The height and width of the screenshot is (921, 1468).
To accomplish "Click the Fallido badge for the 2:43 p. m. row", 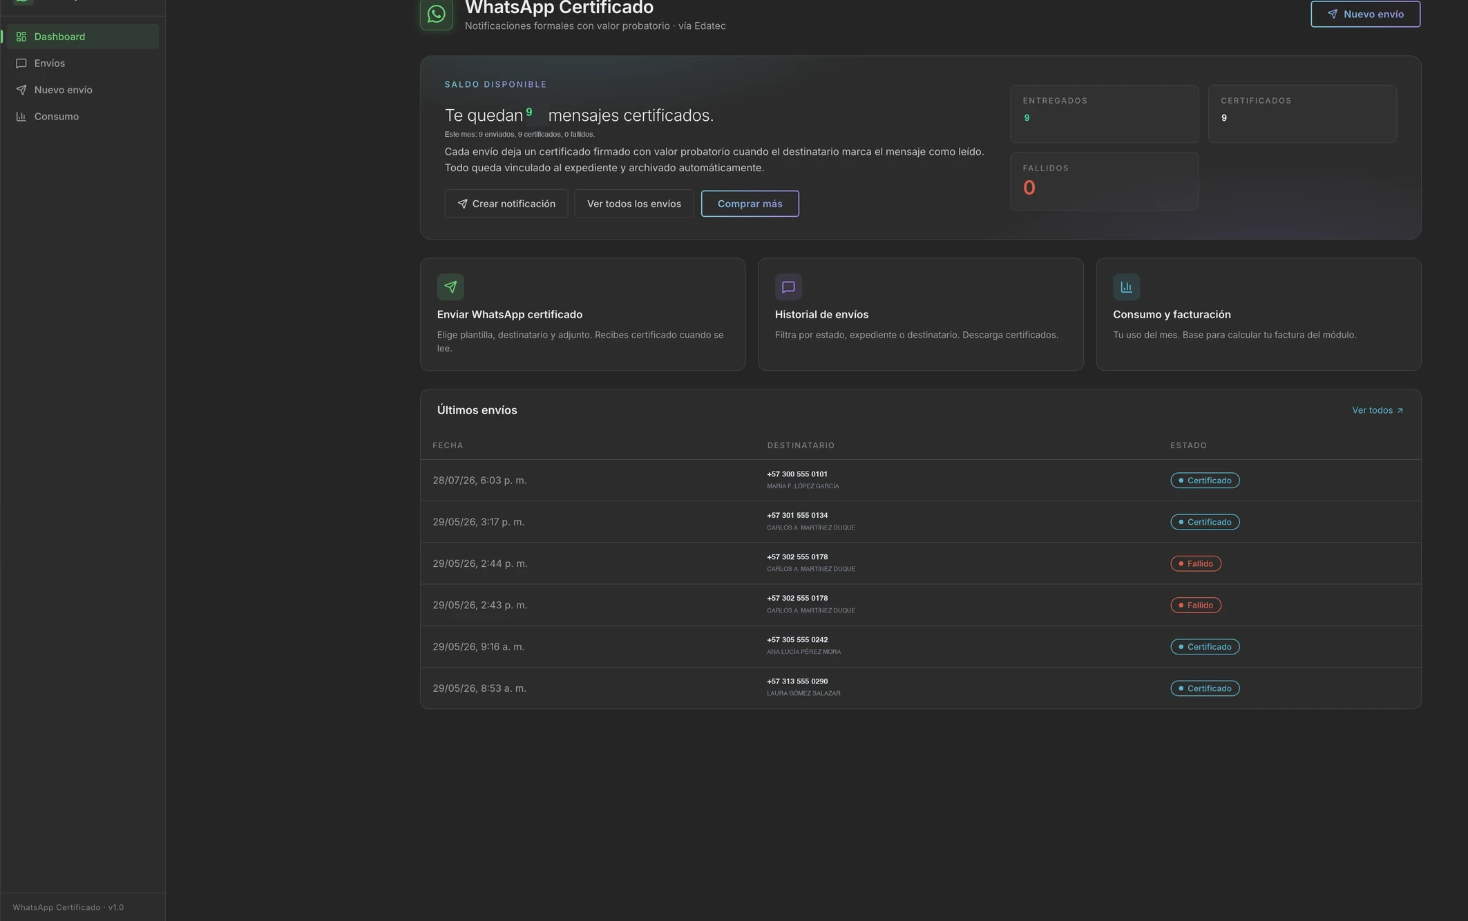I will [1196, 605].
